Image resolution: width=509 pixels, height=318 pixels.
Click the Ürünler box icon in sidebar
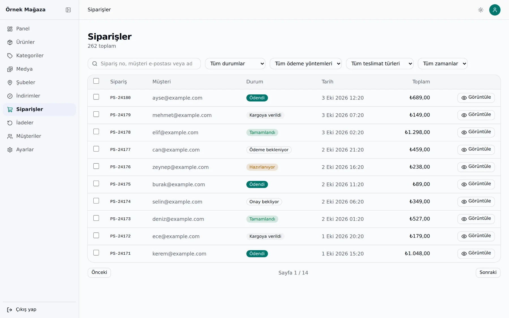tap(10, 42)
